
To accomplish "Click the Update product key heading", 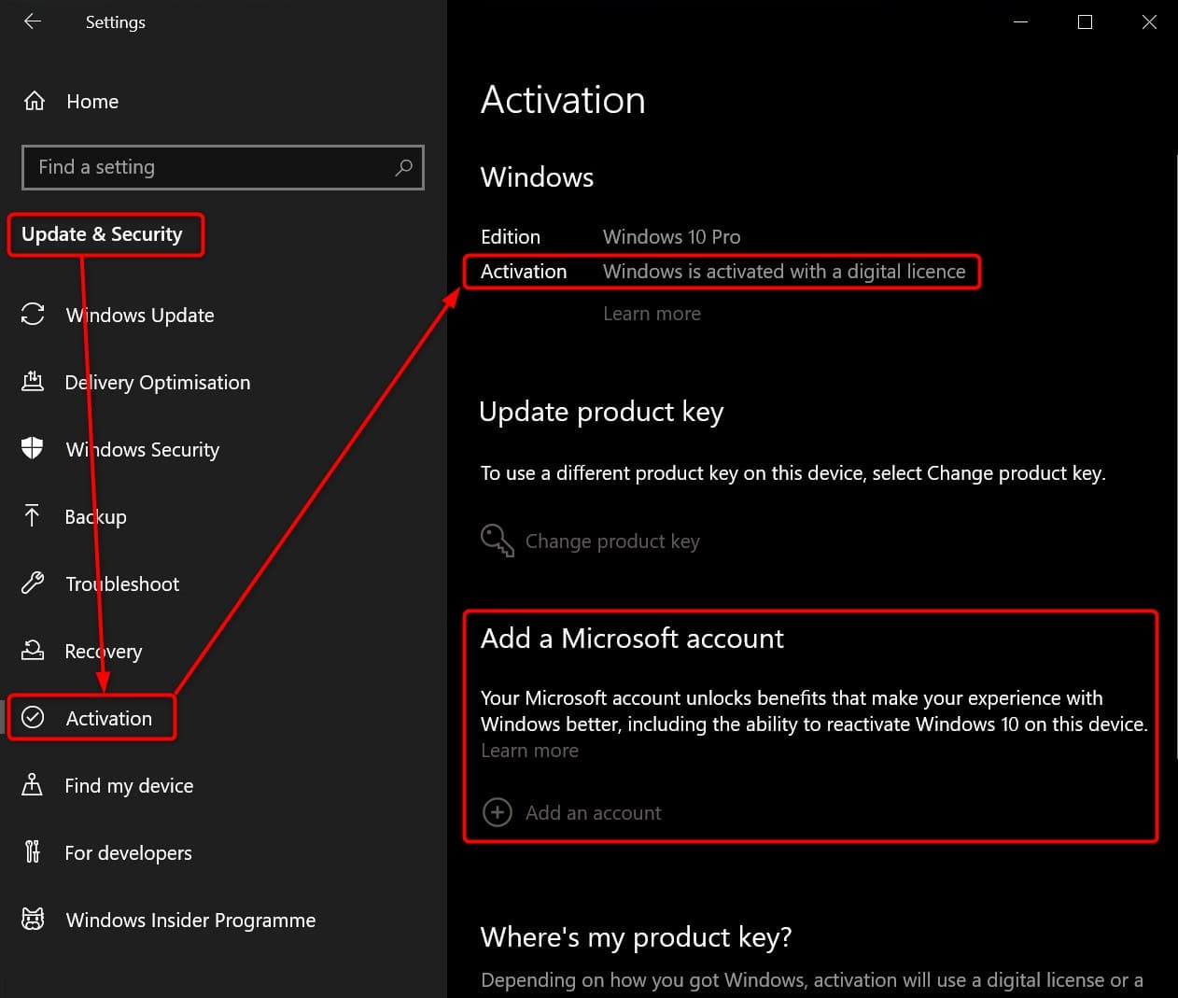I will [601, 413].
